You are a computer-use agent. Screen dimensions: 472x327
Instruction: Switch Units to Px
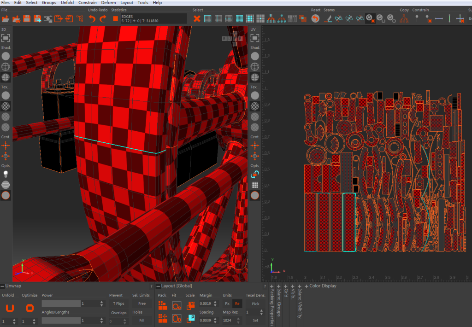227,304
